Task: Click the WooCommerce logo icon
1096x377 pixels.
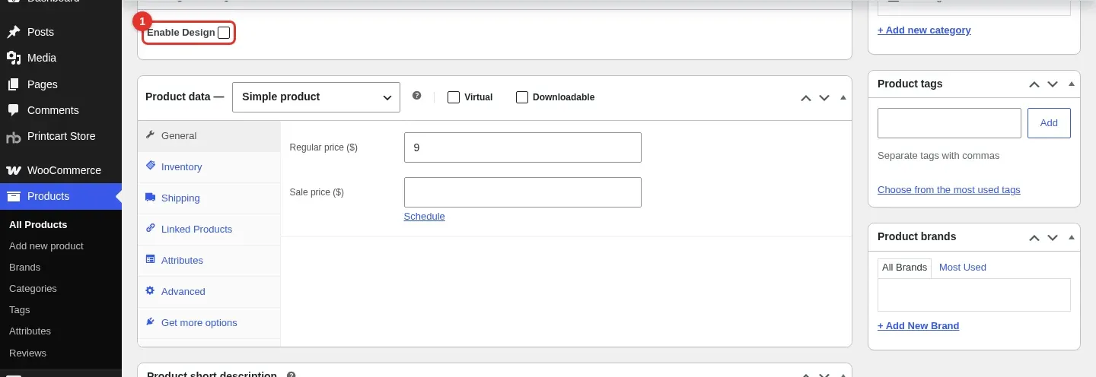Action: (13, 170)
